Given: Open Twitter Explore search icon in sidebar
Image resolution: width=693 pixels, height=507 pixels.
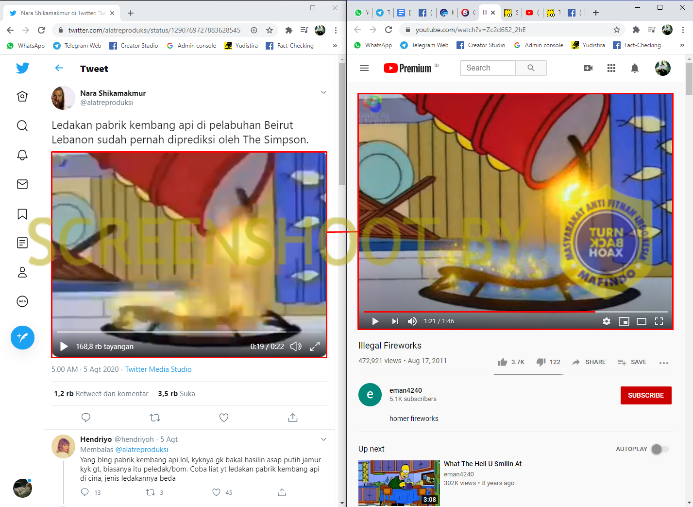Looking at the screenshot, I should click(x=22, y=126).
